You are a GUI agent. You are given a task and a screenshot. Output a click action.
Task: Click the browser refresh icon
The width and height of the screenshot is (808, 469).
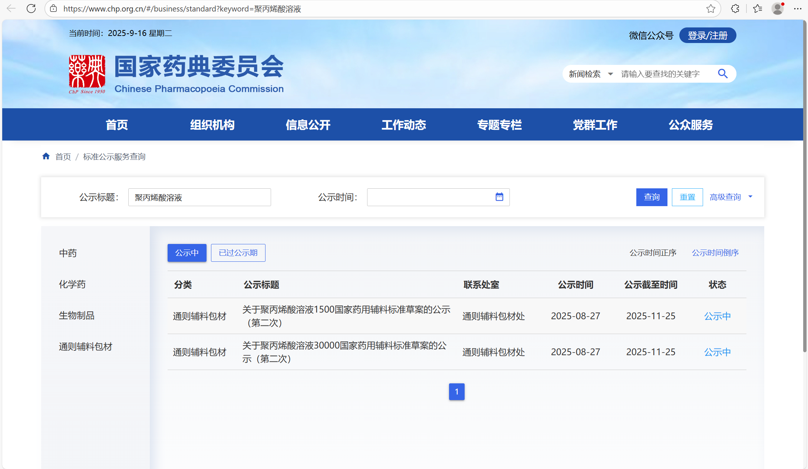[31, 9]
